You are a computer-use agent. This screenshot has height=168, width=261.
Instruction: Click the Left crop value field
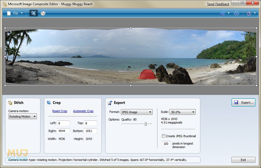tap(63, 123)
